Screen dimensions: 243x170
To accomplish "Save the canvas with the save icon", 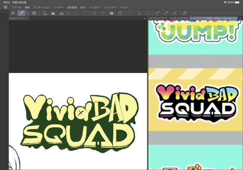I will tap(61, 13).
